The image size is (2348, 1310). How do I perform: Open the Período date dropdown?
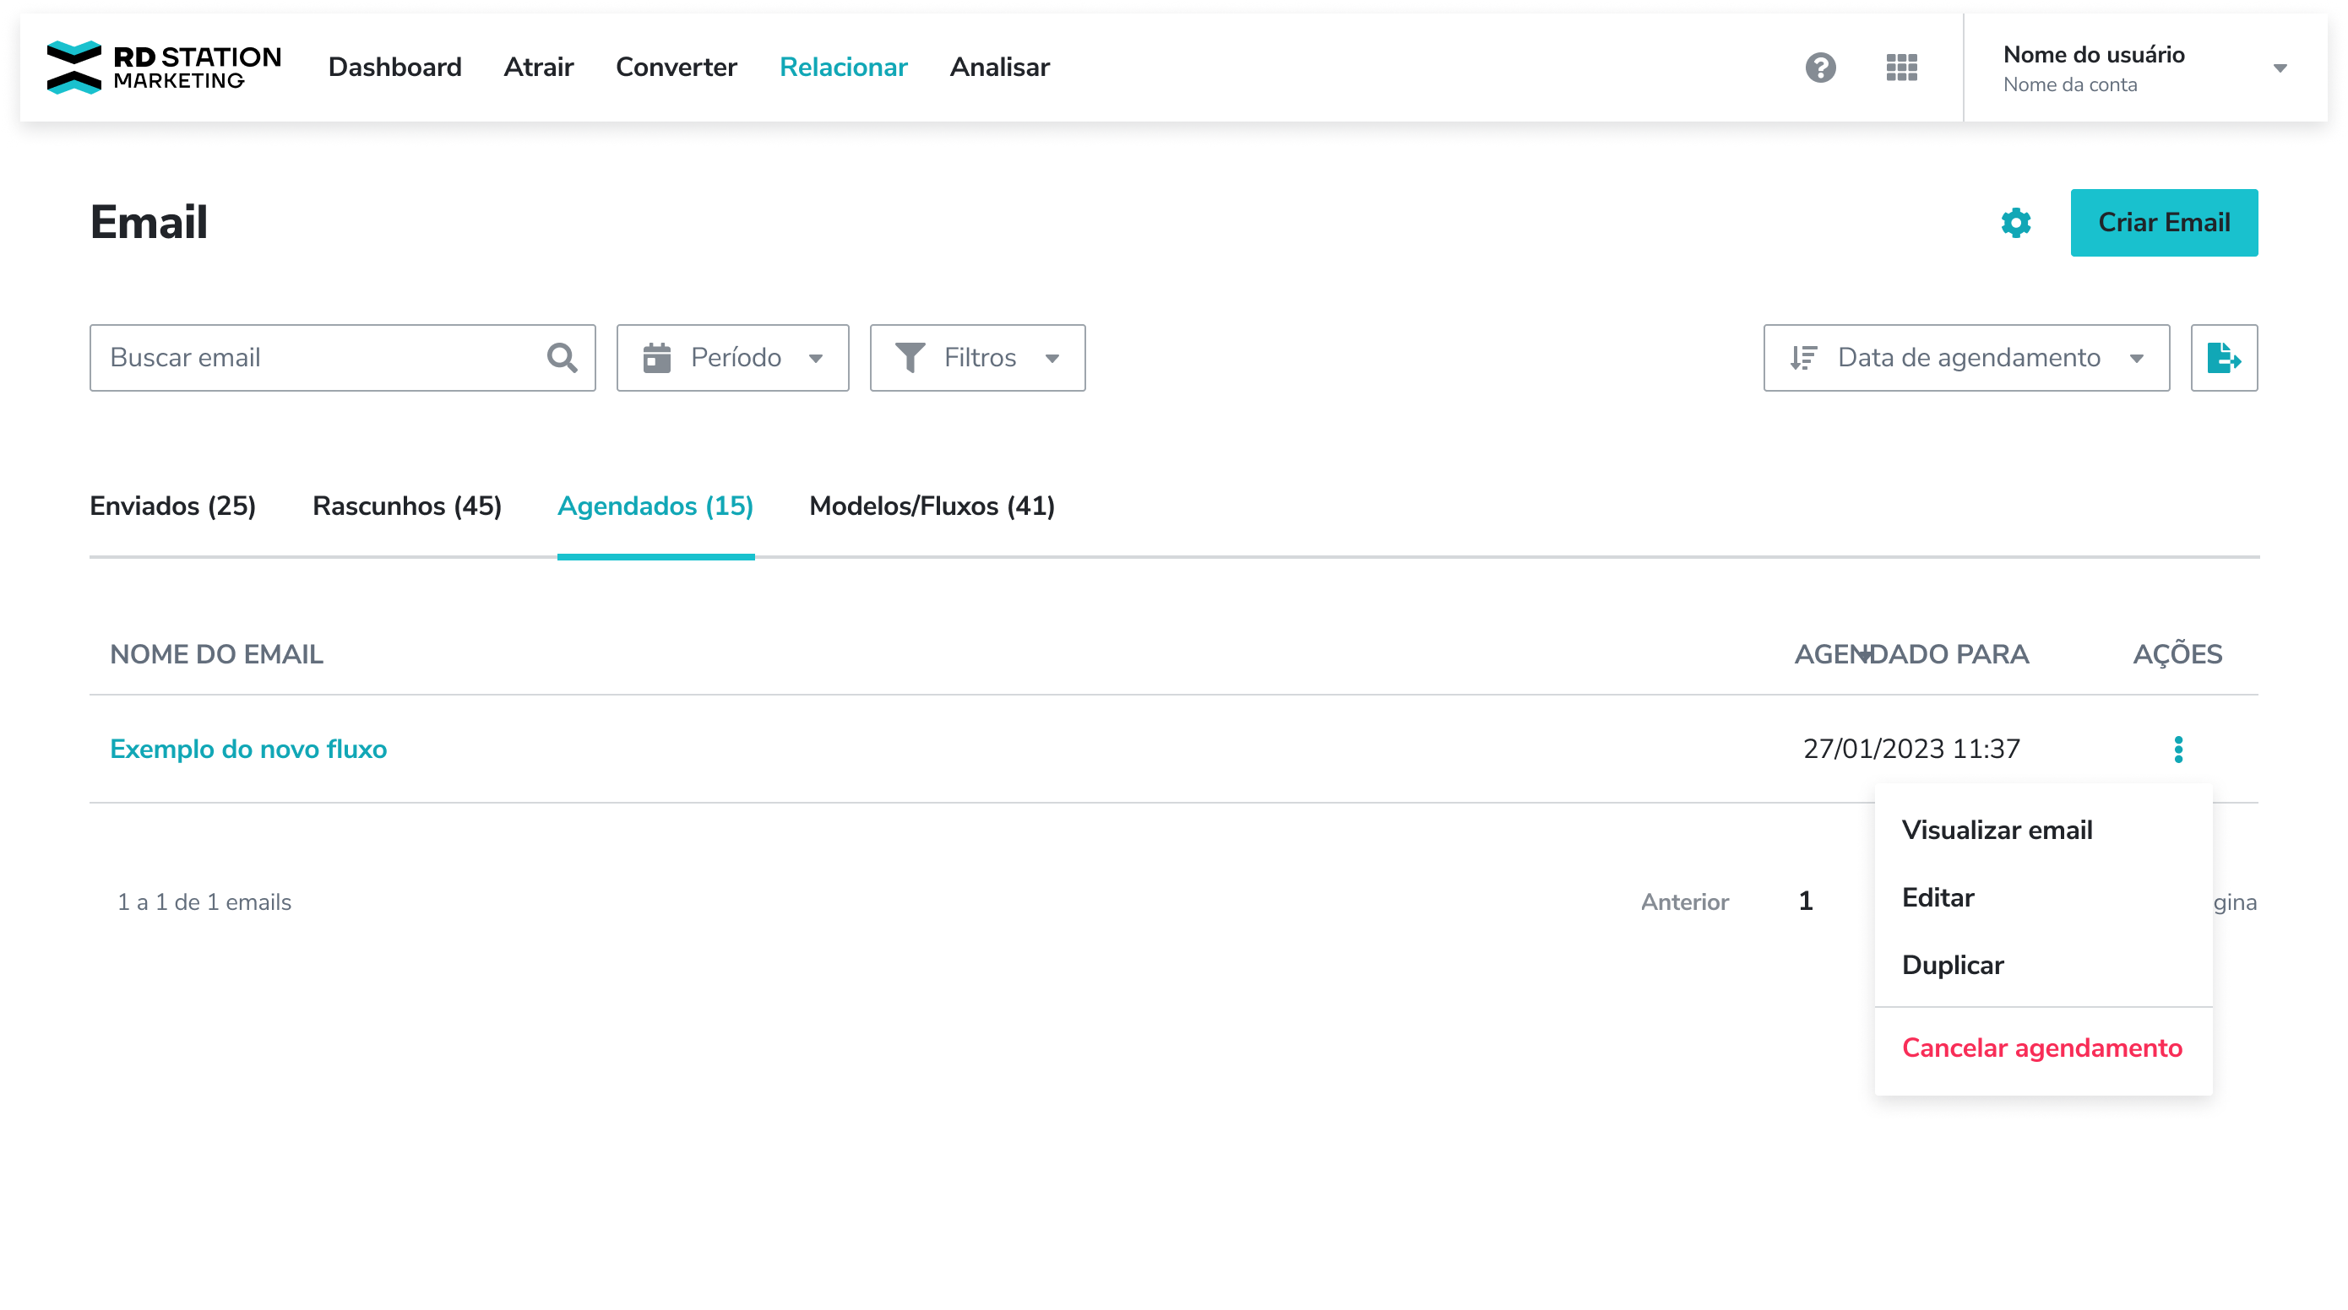tap(732, 358)
